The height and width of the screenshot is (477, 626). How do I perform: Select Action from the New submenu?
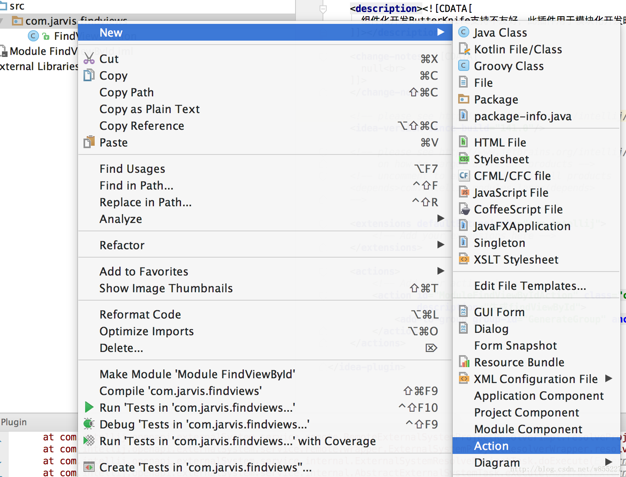coord(491,446)
